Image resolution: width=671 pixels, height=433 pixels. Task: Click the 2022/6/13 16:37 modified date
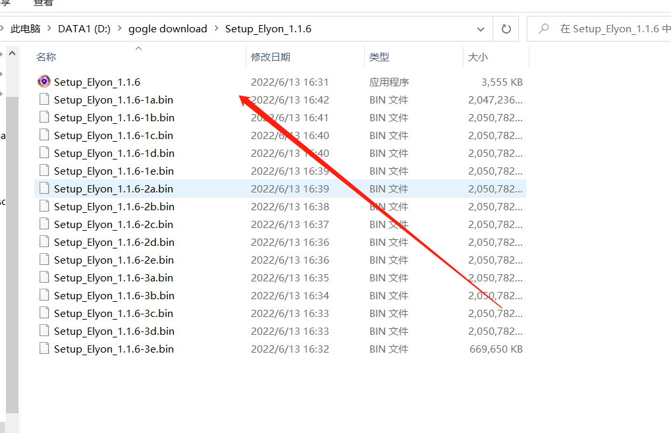coord(290,225)
